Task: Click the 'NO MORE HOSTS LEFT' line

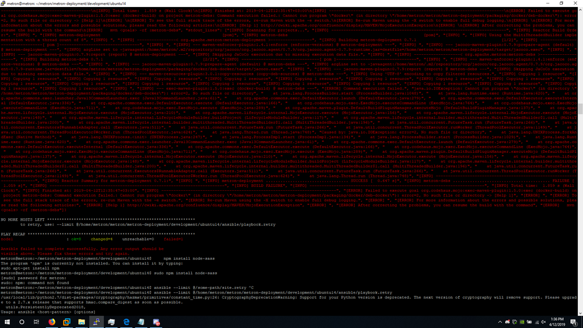Action: tap(98, 220)
